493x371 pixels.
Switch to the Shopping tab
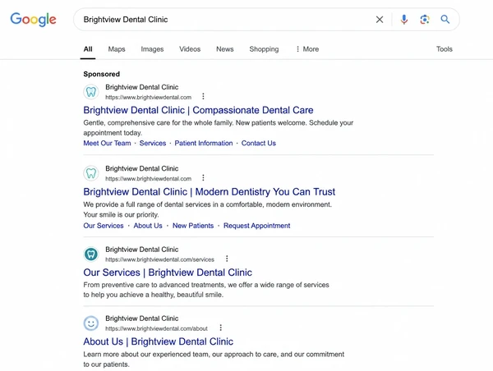(x=264, y=49)
